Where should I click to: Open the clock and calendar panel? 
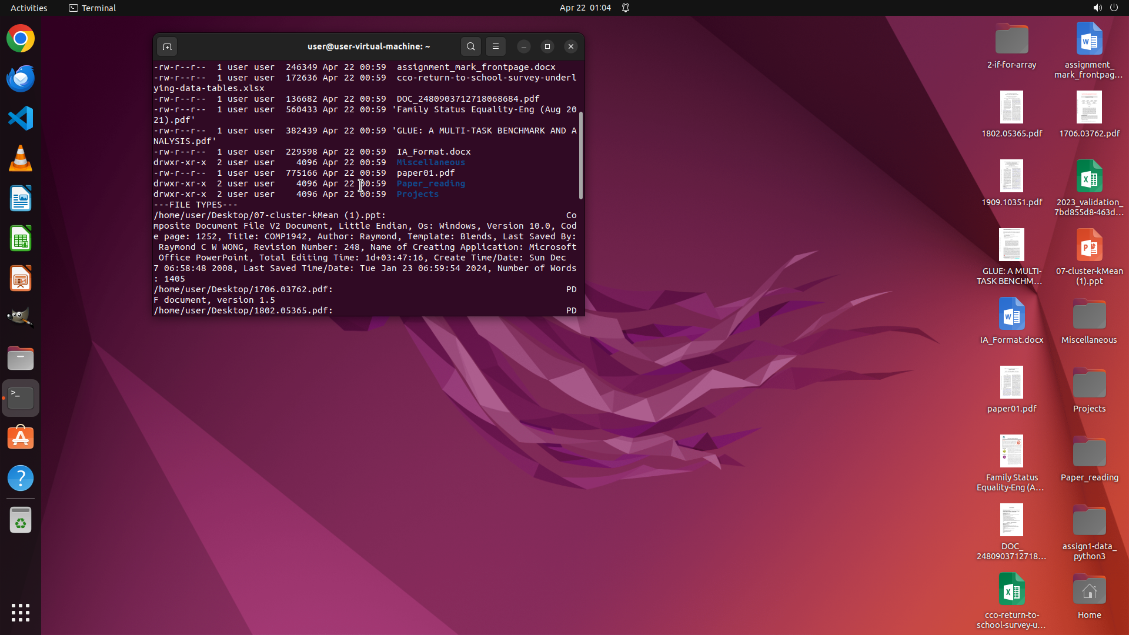coord(585,8)
